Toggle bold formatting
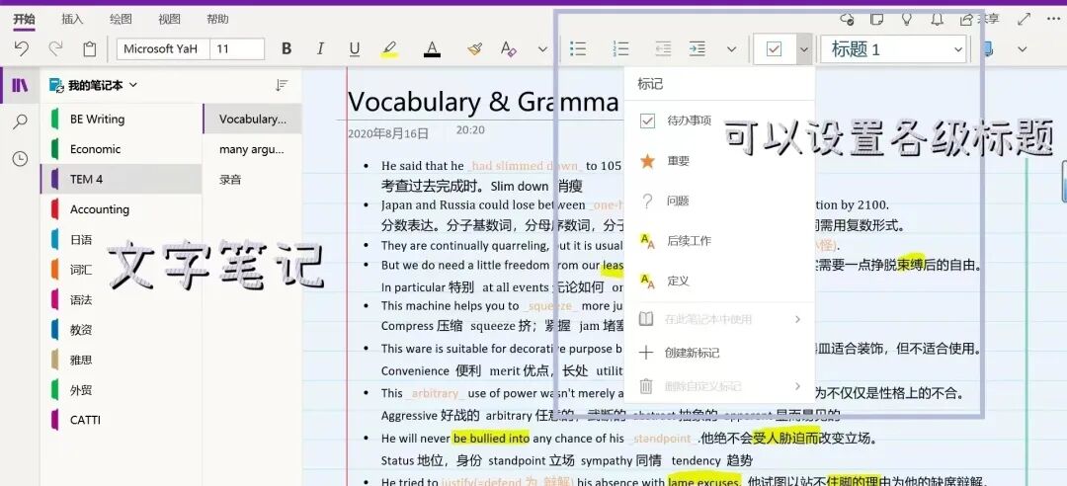The width and height of the screenshot is (1067, 486). click(287, 49)
